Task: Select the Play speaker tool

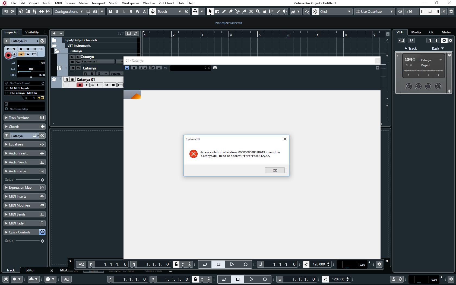Action: pyautogui.click(x=285, y=11)
